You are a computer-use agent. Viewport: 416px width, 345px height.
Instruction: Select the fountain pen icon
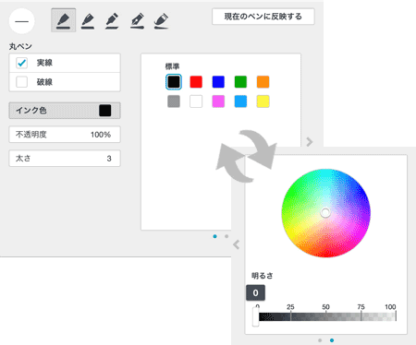[137, 21]
